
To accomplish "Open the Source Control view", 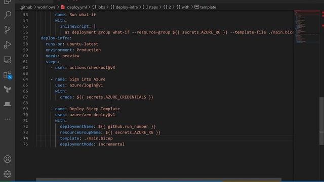I will [8, 30].
